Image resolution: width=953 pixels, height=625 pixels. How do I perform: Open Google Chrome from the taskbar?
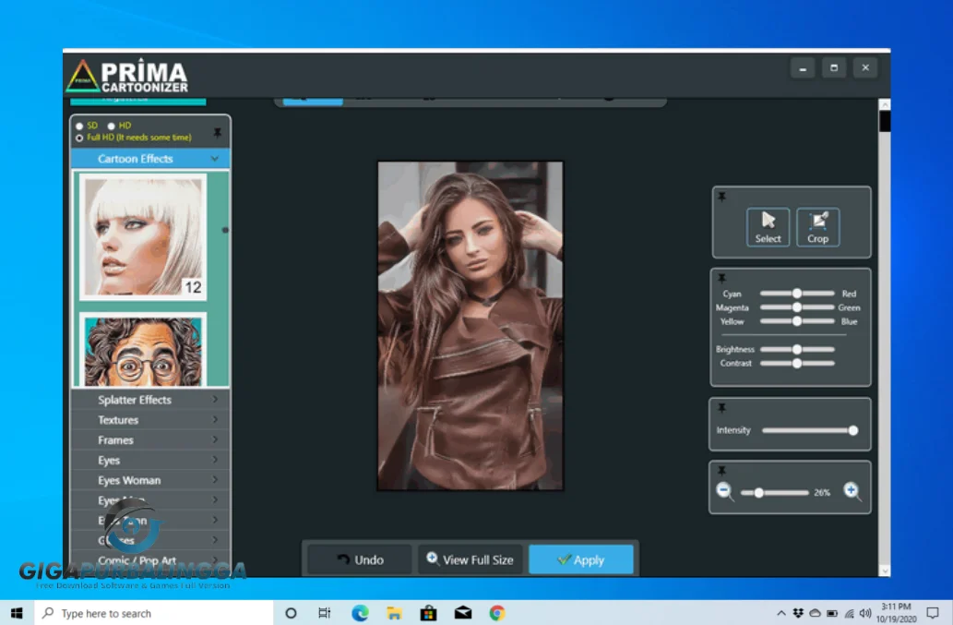[497, 612]
